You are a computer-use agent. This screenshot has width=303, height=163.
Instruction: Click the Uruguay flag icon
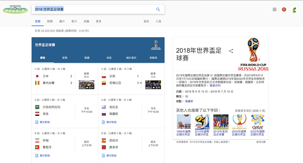click(104, 107)
